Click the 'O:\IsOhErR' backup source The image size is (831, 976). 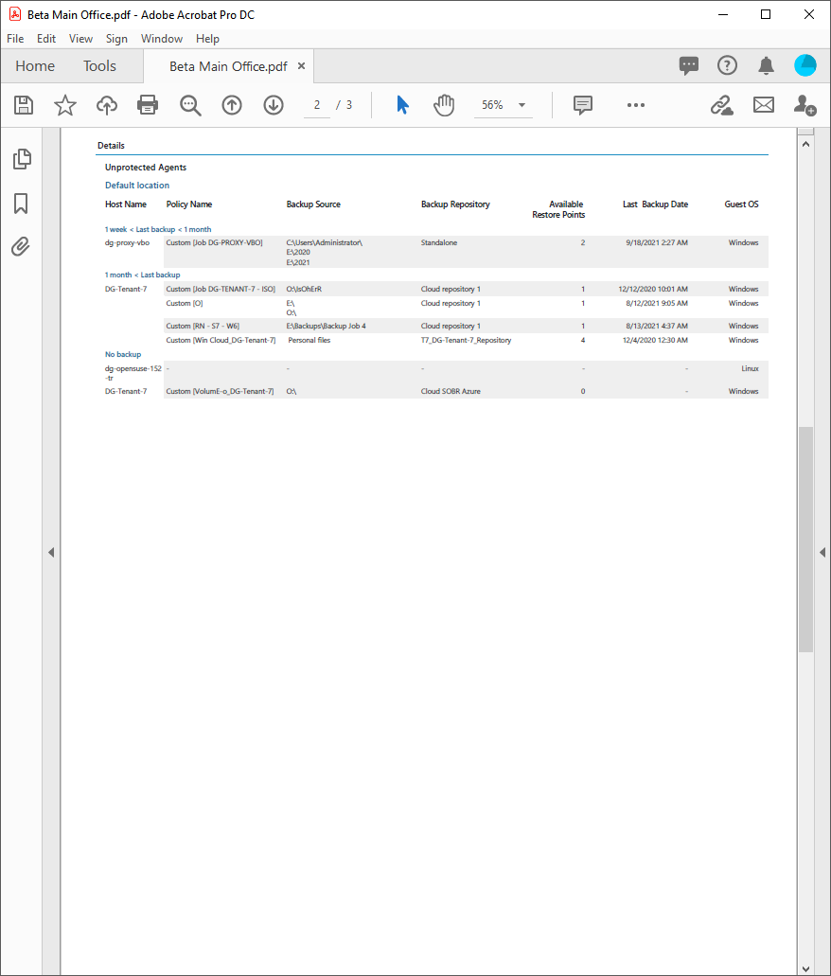point(304,289)
